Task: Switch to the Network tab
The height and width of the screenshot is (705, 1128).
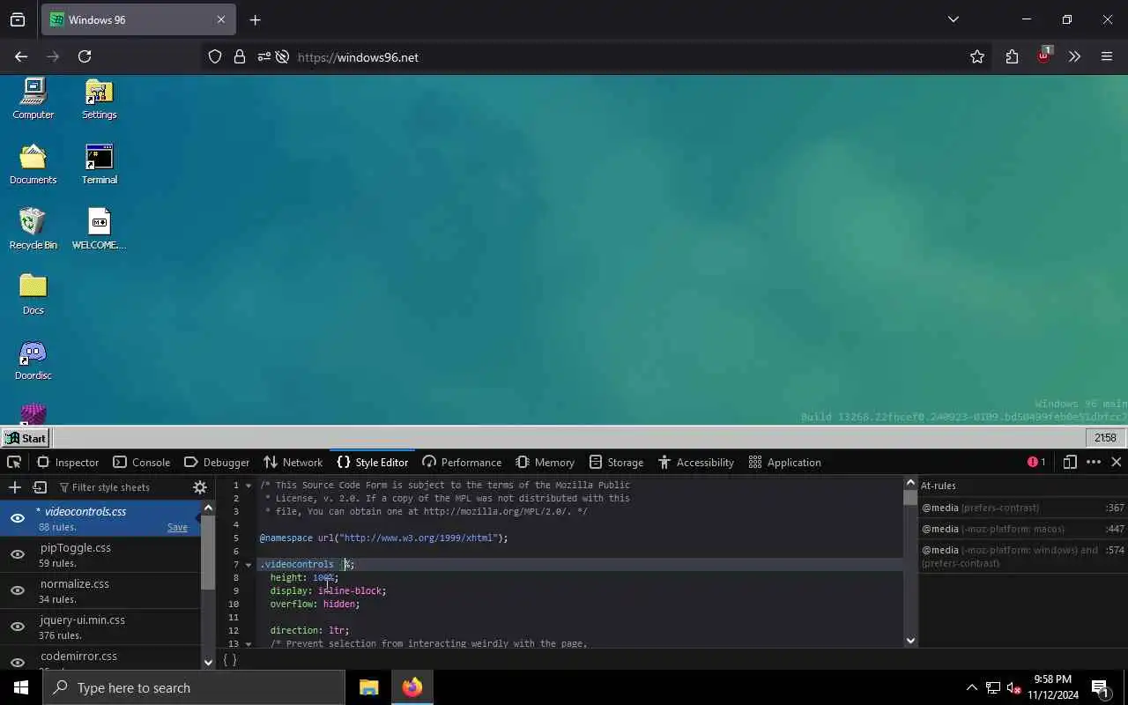Action: pos(293,462)
